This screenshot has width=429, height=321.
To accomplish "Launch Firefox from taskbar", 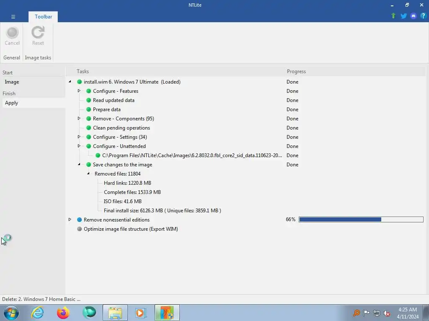I will 63,313.
